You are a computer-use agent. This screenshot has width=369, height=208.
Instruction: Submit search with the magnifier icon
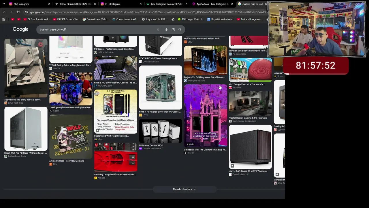[180, 29]
